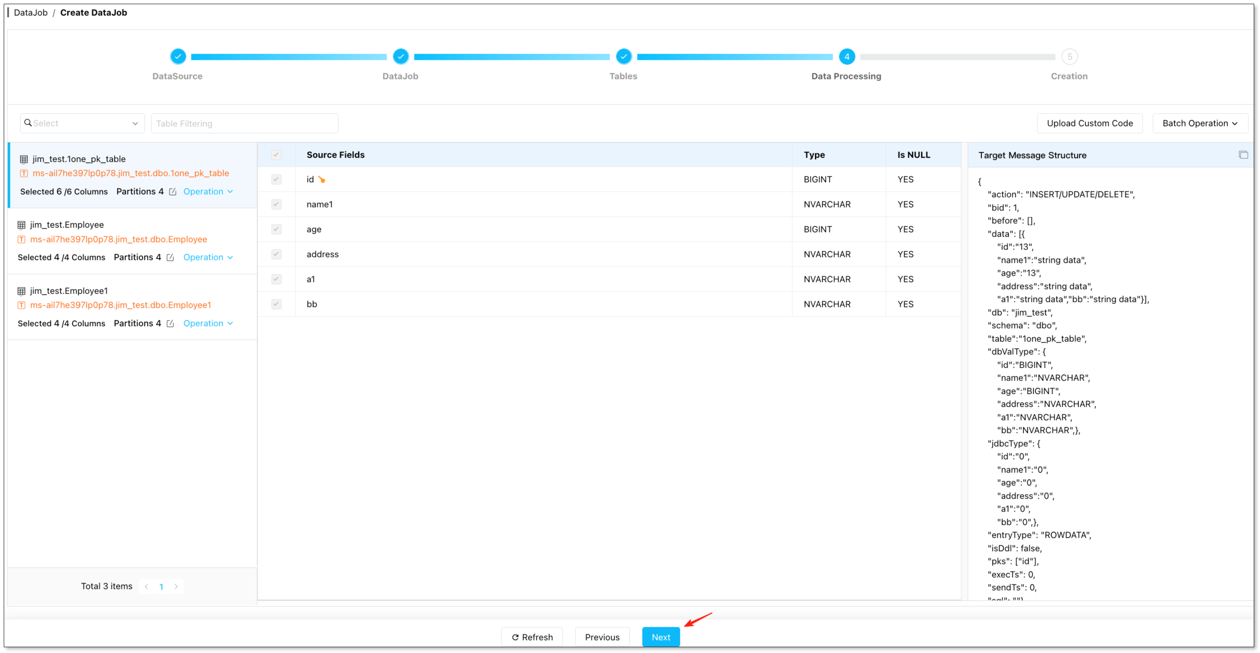Toggle the checkbox for field id

pos(276,180)
